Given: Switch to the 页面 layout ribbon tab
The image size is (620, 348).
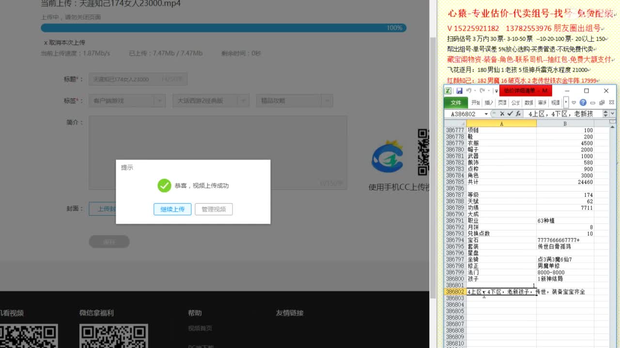Looking at the screenshot, I should 502,102.
